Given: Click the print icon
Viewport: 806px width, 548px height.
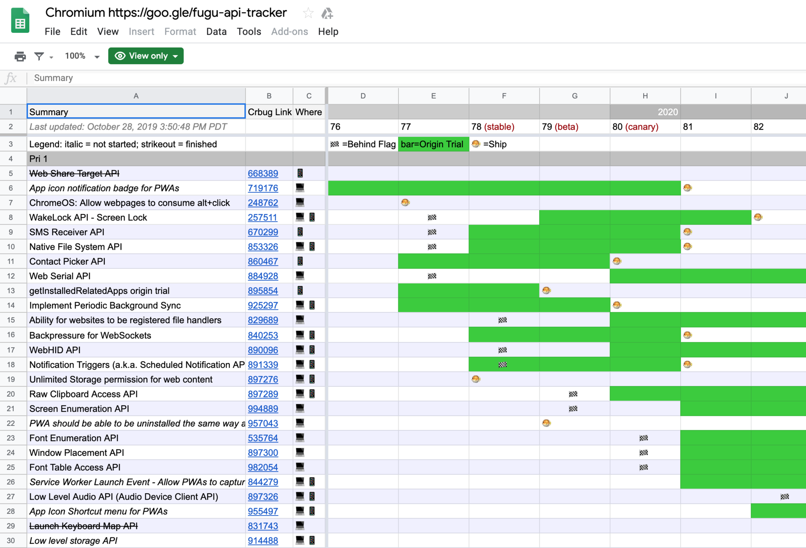Looking at the screenshot, I should pyautogui.click(x=20, y=56).
